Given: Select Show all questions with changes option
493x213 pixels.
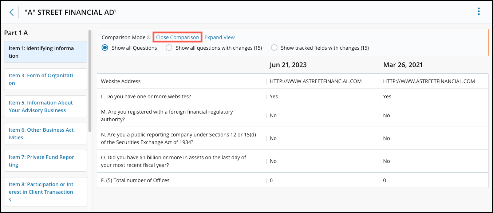Looking at the screenshot, I should click(169, 48).
